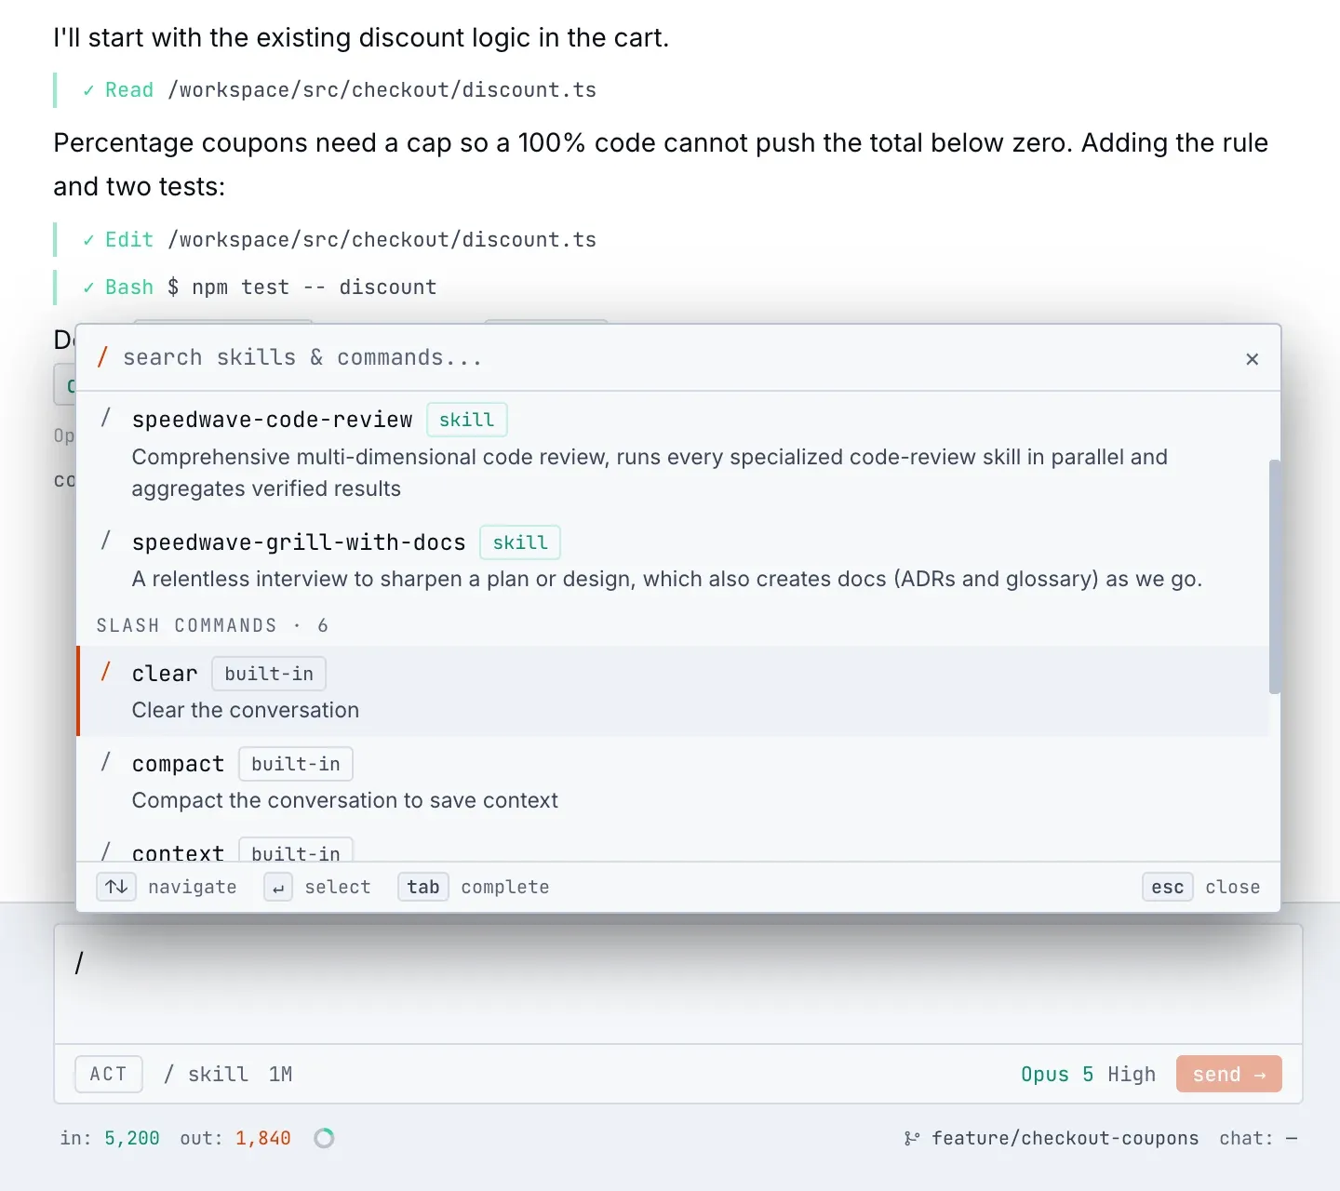This screenshot has width=1340, height=1191.
Task: Select the speedwave-grill-with-docs skill
Action: click(x=673, y=559)
